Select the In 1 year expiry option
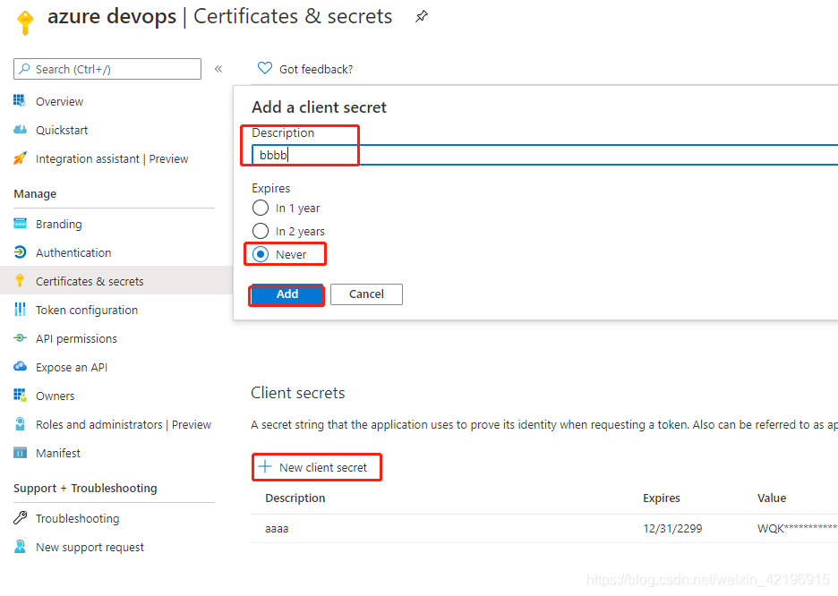The height and width of the screenshot is (596, 838). [x=261, y=208]
